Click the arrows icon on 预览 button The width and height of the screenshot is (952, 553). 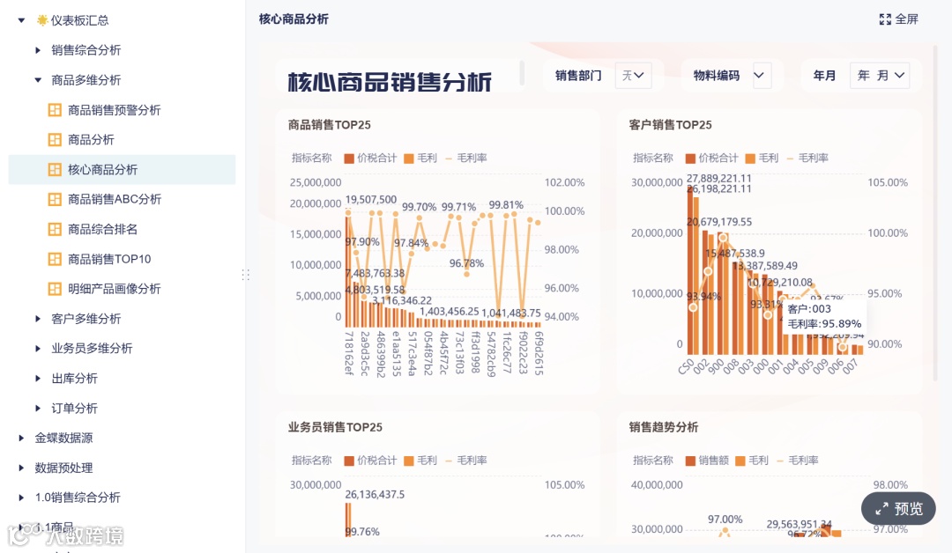click(x=881, y=509)
